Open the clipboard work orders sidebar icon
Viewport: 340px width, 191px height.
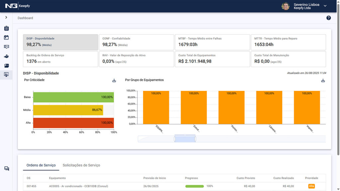pos(6,29)
